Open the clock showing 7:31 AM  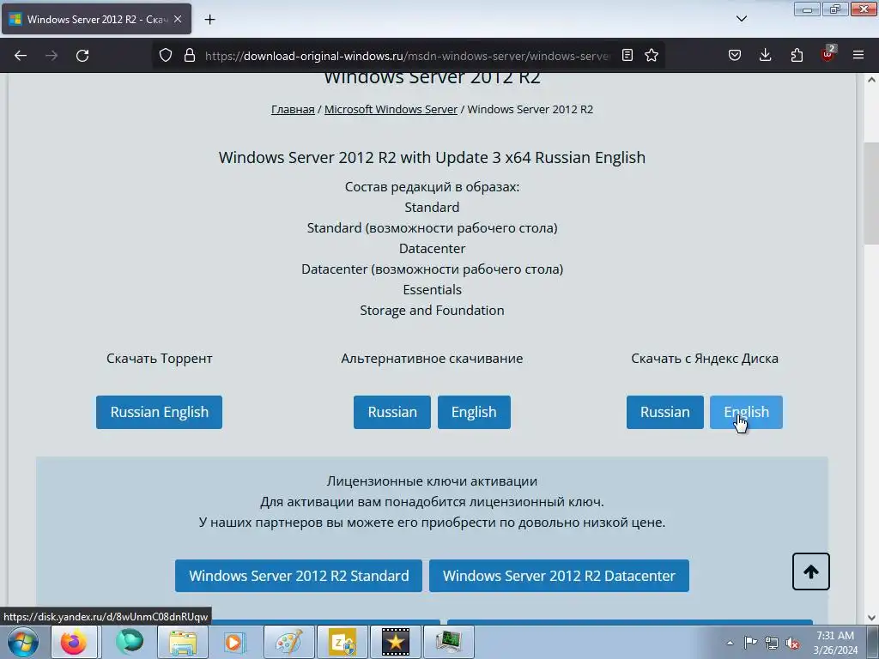835,643
